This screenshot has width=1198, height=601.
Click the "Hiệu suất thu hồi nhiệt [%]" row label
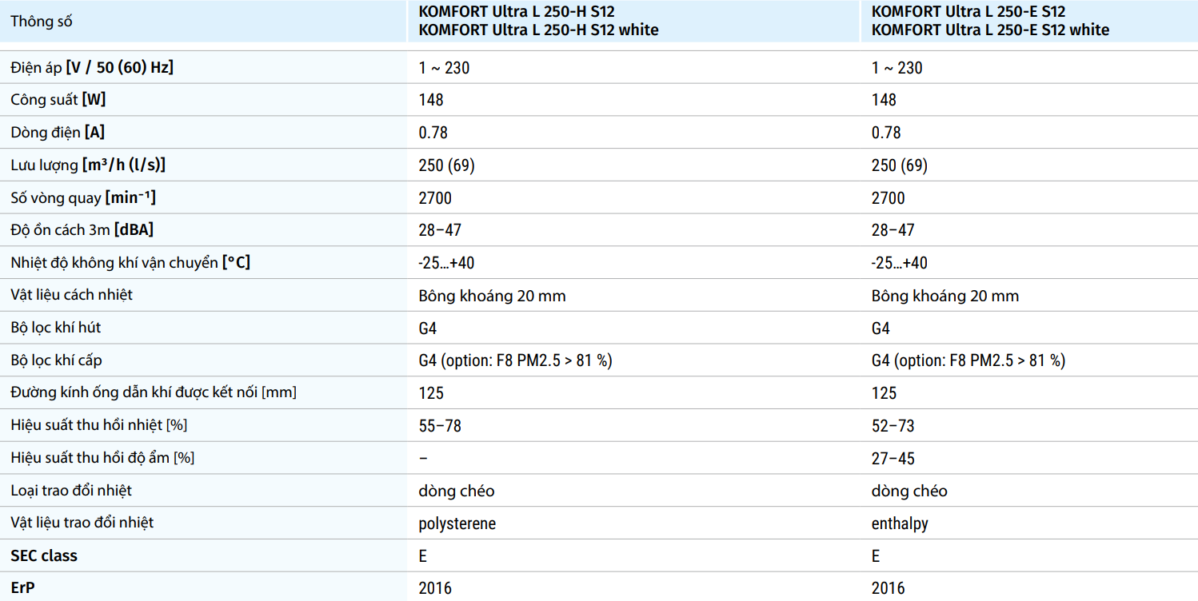point(99,425)
